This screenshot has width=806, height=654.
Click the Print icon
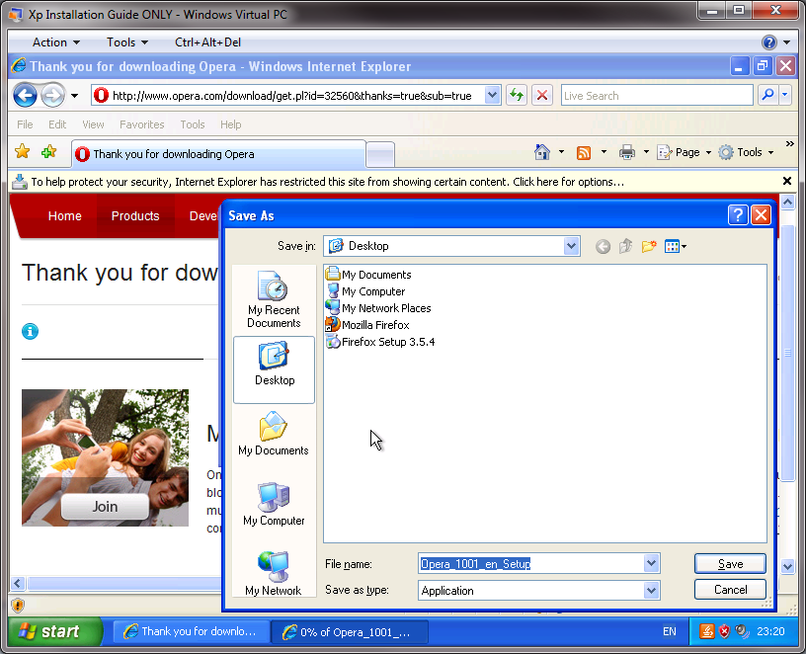[x=626, y=152]
